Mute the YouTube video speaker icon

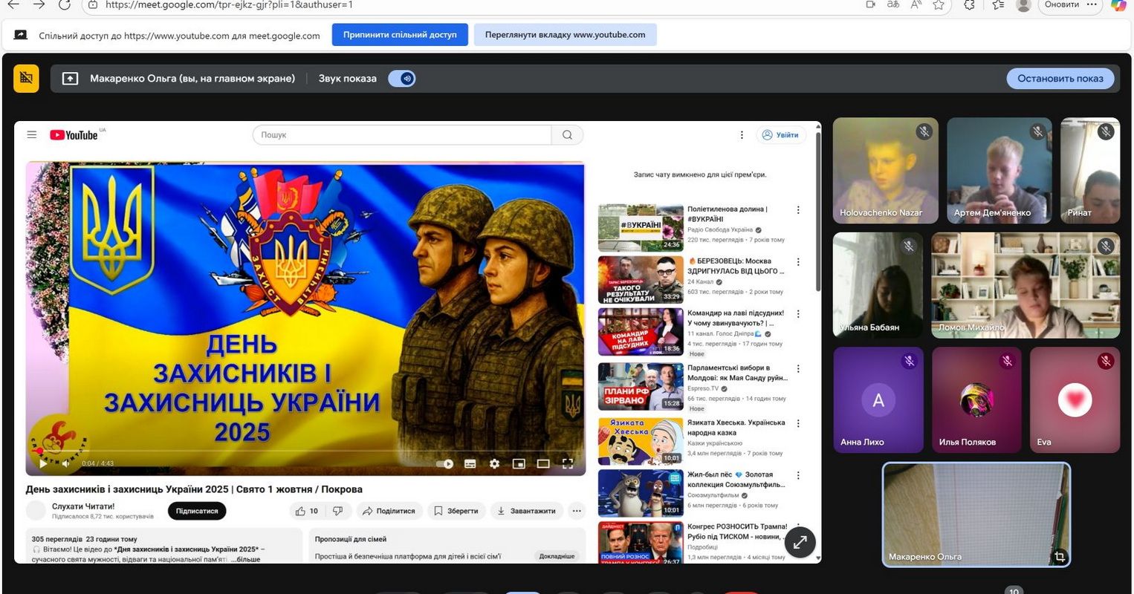pos(65,463)
